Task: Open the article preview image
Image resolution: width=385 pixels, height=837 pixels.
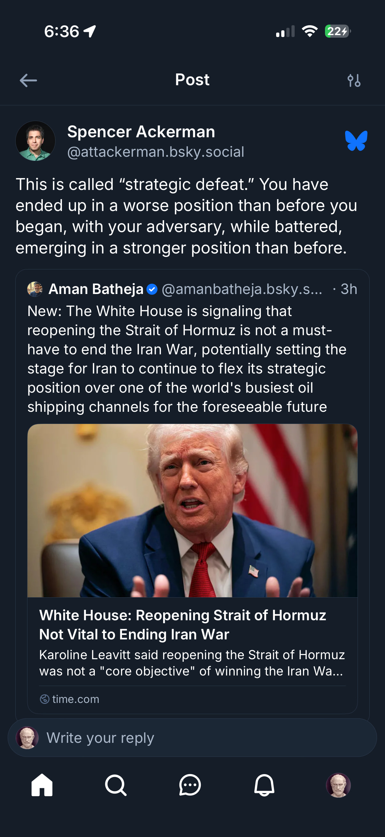Action: (192, 510)
